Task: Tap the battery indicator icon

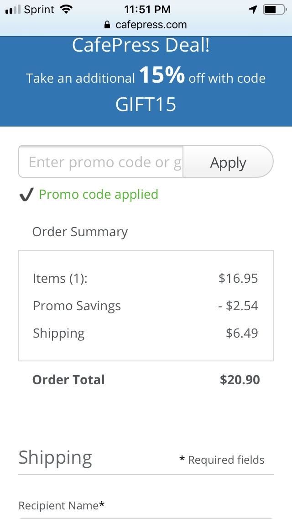Action: [x=274, y=10]
